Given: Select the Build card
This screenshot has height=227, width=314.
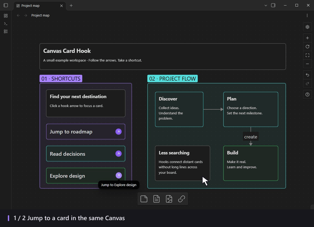Looking at the screenshot, I should point(251,163).
